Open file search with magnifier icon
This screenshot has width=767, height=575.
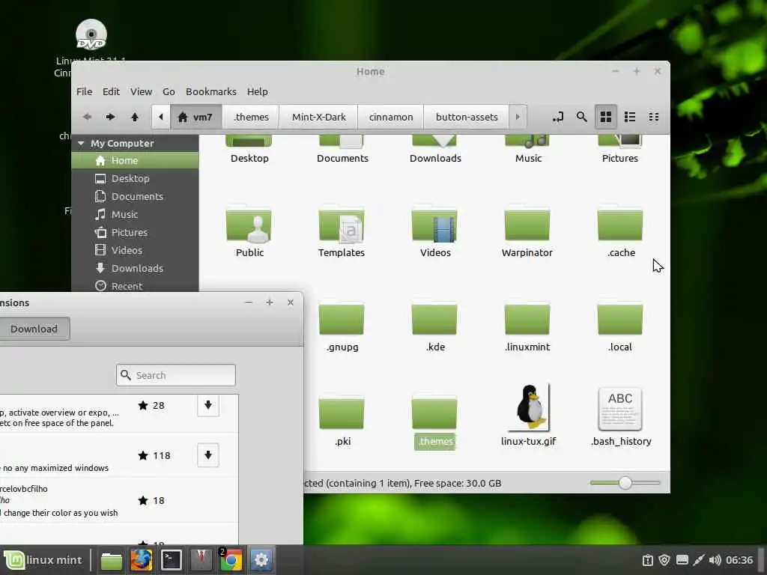581,117
